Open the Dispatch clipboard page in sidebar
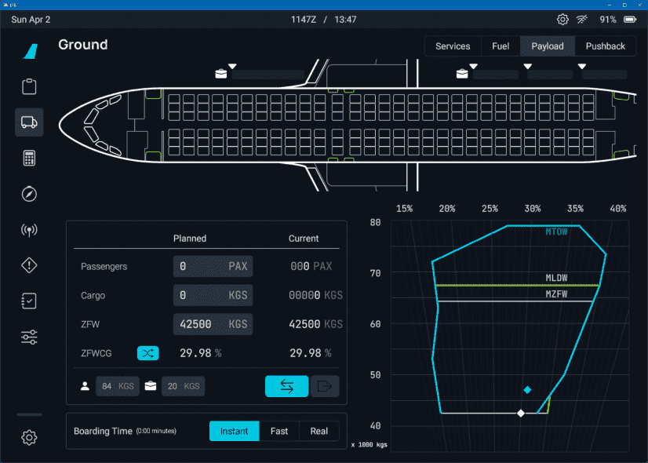648x463 pixels. 29,86
